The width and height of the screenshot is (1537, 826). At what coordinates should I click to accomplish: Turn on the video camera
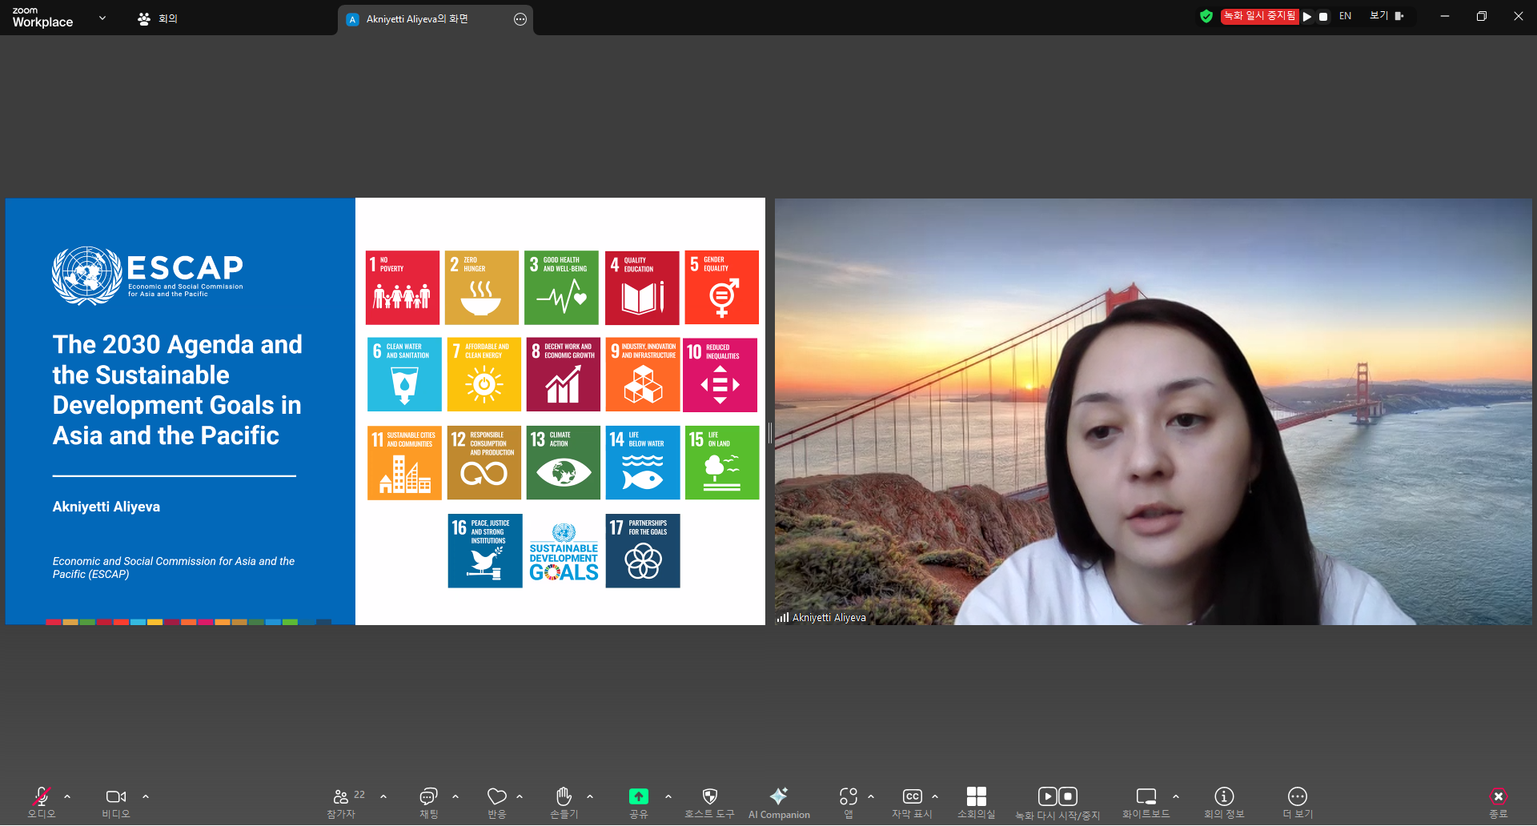click(x=115, y=796)
